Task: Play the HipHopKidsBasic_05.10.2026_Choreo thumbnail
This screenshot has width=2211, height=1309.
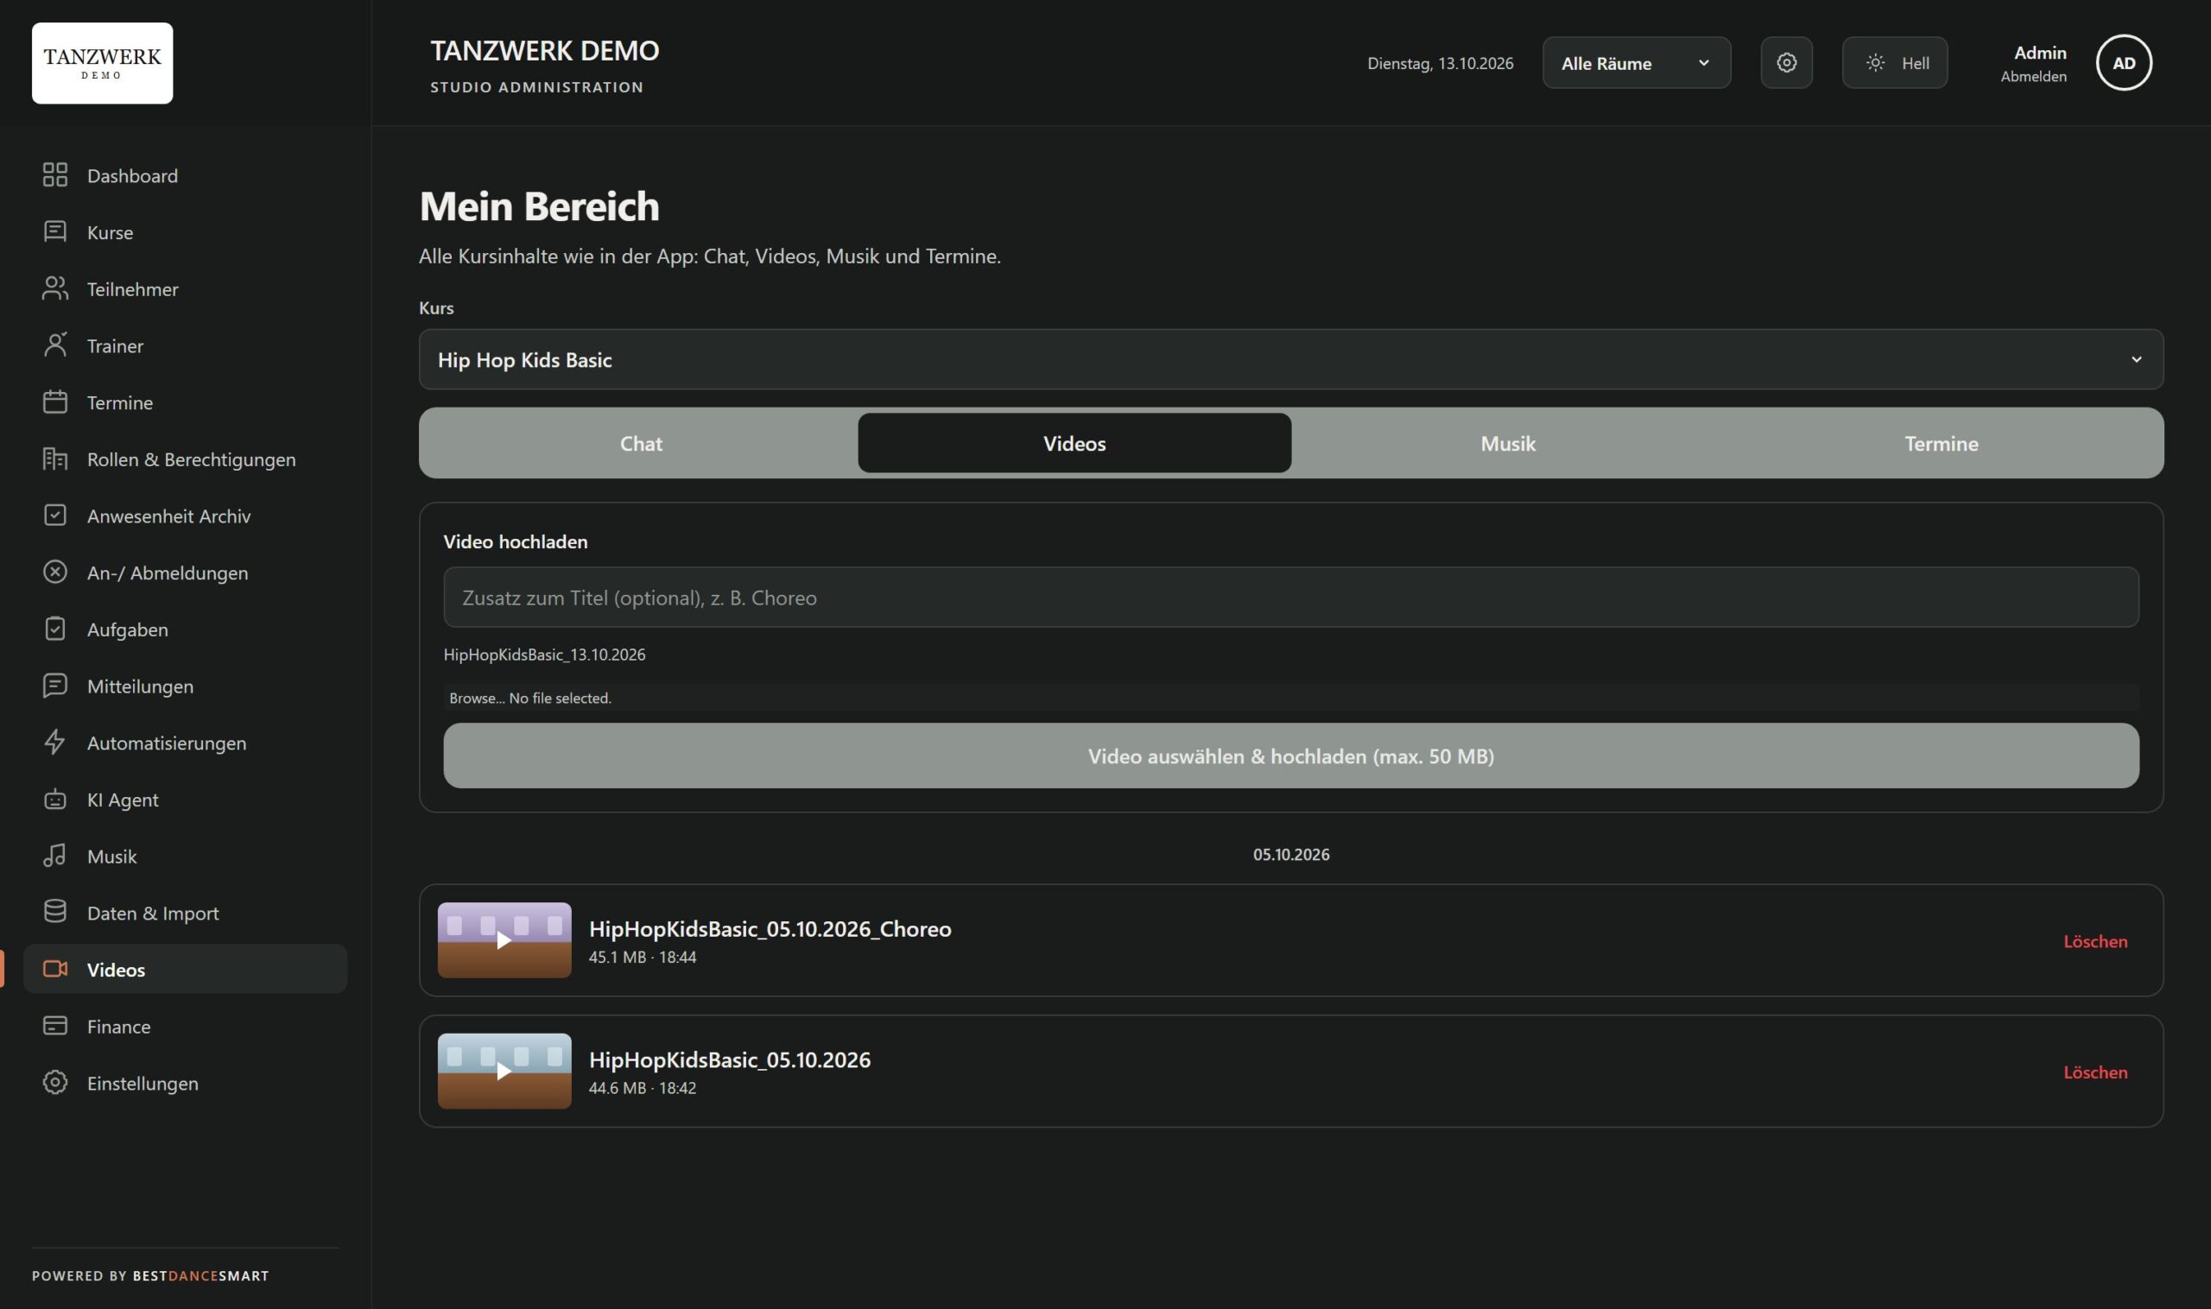Action: [x=504, y=940]
